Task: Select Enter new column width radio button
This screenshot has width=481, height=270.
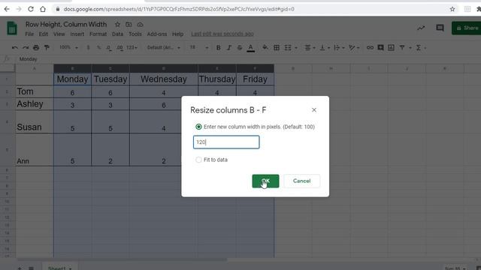Action: (198, 127)
